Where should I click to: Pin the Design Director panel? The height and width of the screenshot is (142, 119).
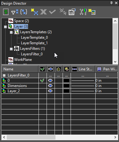point(111,3)
